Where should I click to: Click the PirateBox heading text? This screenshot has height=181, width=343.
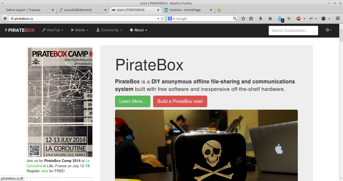[149, 65]
